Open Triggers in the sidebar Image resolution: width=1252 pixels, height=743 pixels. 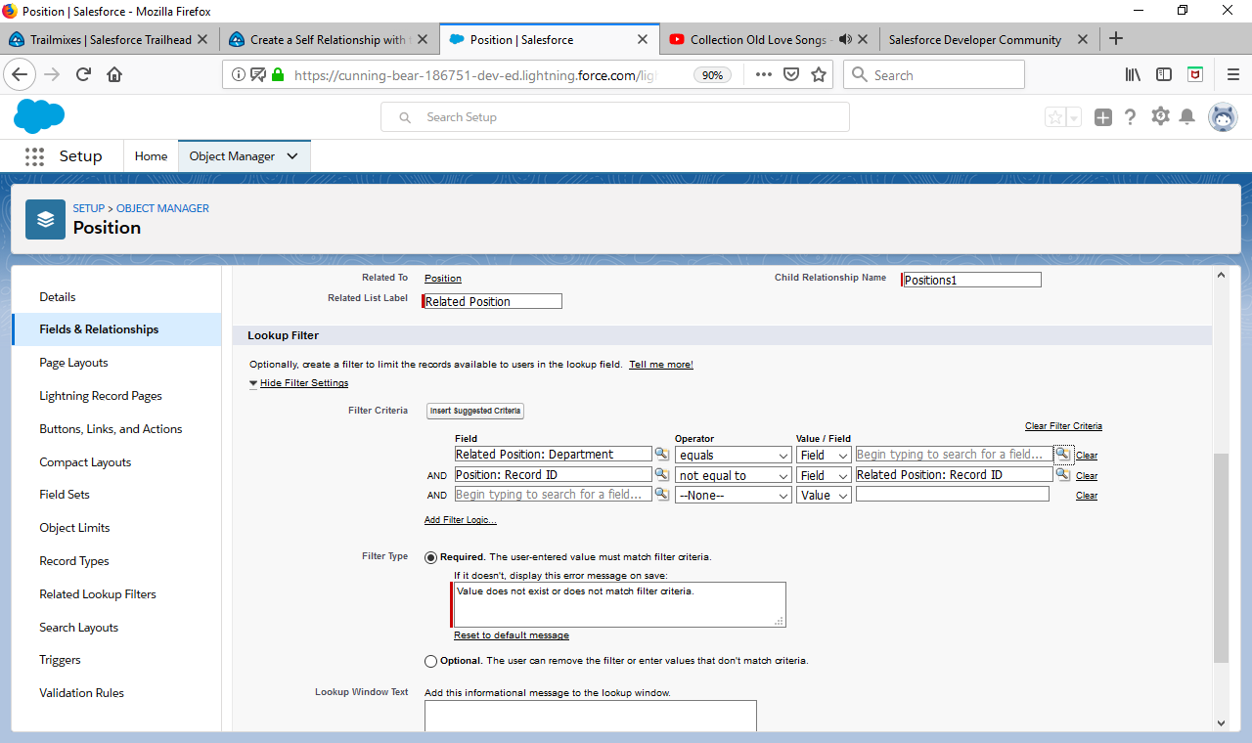pyautogui.click(x=60, y=660)
